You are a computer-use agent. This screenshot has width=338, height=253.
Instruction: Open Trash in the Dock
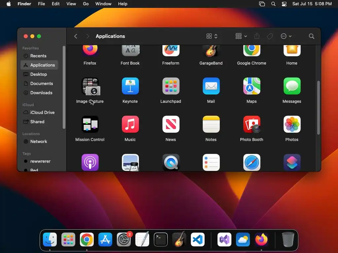tap(288, 239)
